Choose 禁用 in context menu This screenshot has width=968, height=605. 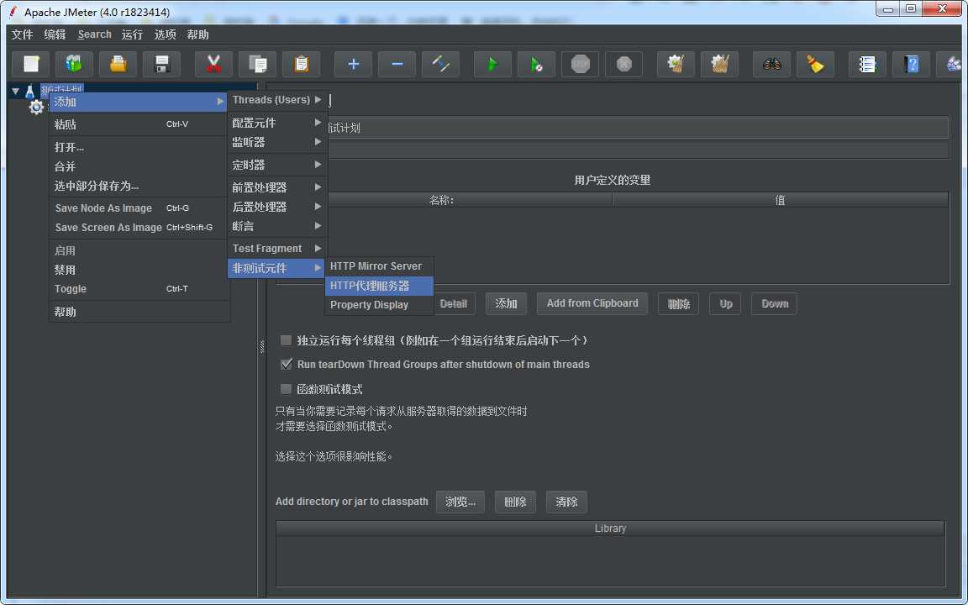pos(139,270)
